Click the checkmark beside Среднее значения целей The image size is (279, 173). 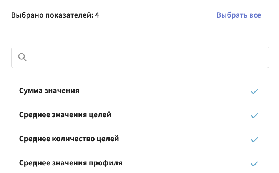[x=254, y=115]
